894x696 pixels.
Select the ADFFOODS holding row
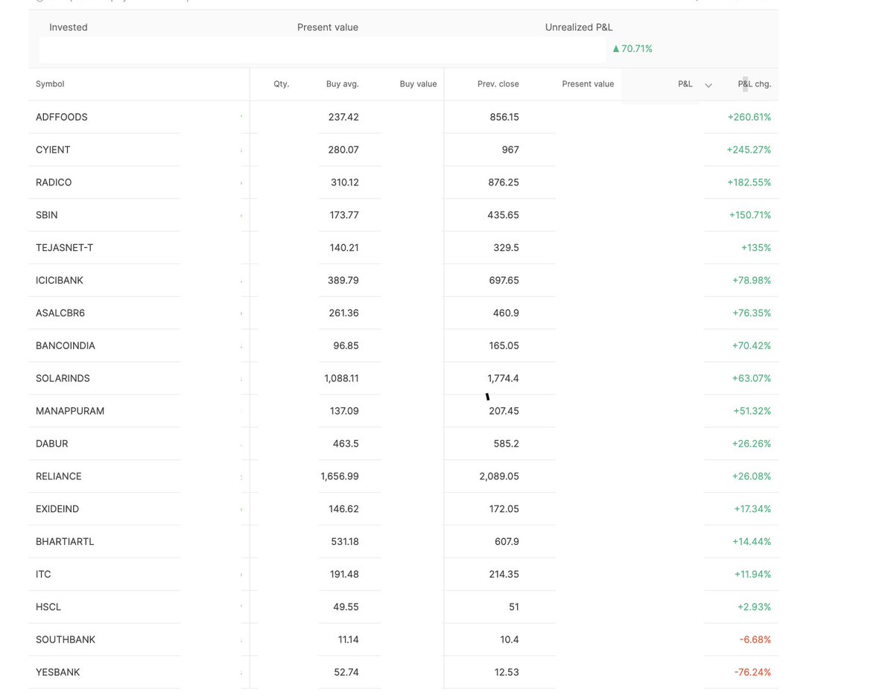[403, 117]
